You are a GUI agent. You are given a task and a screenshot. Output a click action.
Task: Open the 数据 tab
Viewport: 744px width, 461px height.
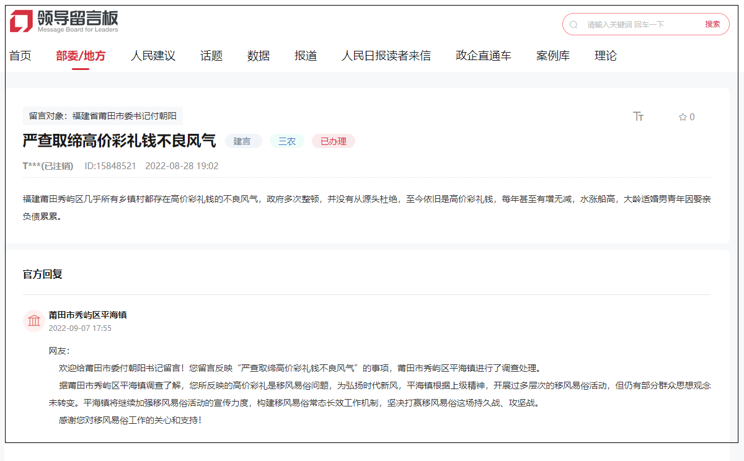pos(257,55)
